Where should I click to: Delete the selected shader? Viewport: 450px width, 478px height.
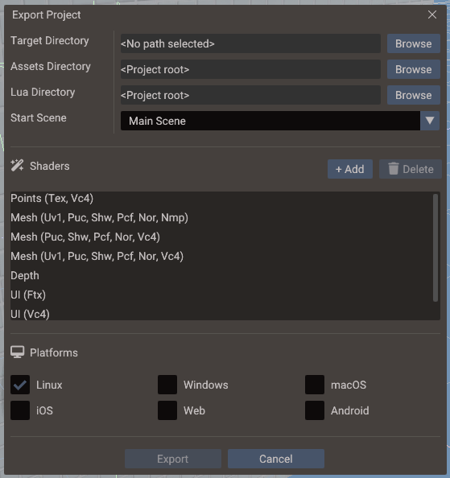[x=410, y=169]
